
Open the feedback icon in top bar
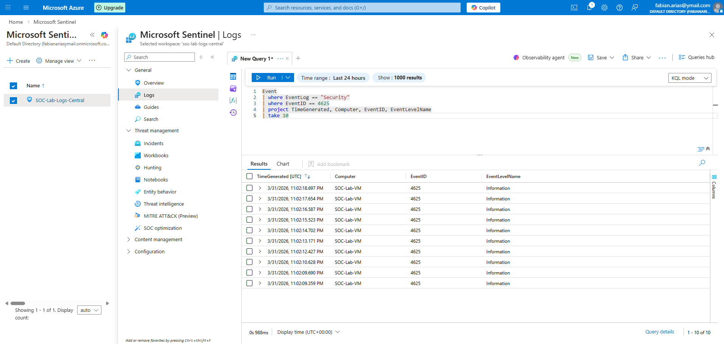point(635,8)
